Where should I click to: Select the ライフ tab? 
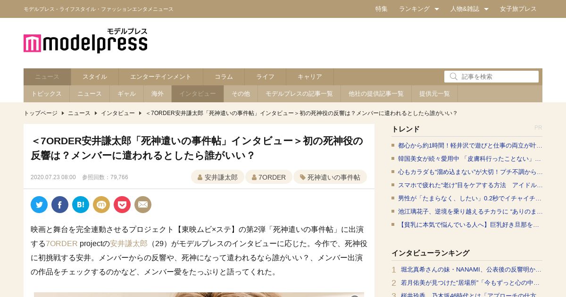(x=266, y=77)
